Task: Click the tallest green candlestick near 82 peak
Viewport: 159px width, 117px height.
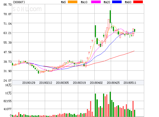Action: (110, 17)
